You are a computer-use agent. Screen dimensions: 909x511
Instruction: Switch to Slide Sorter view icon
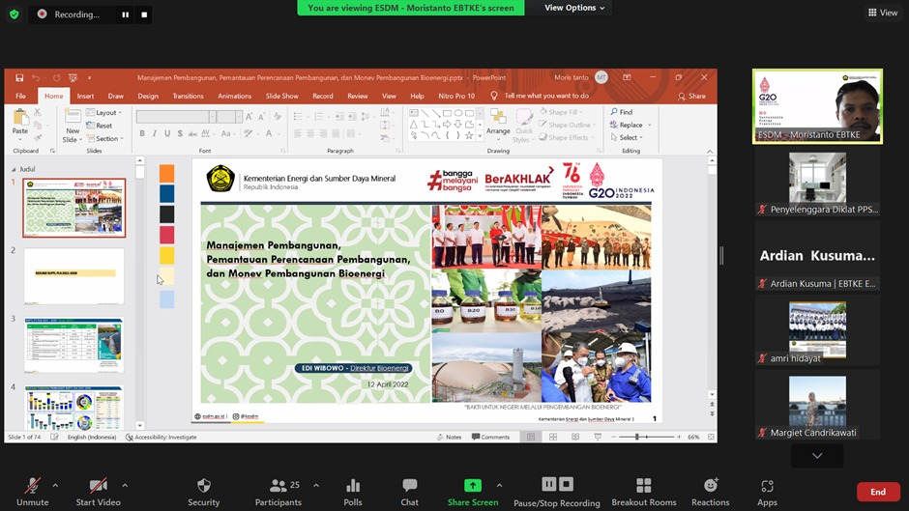click(552, 437)
